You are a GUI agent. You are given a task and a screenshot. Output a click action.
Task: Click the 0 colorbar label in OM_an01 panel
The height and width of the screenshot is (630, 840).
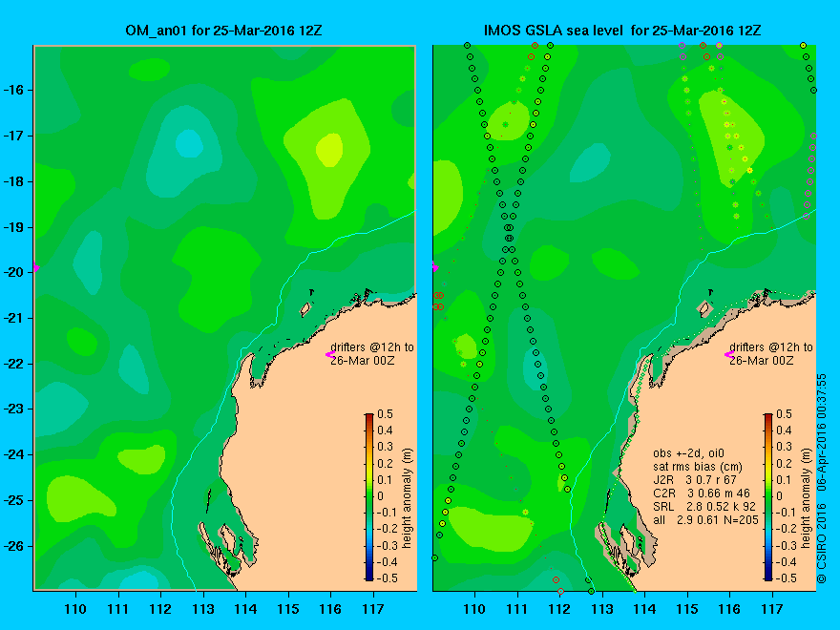point(380,495)
